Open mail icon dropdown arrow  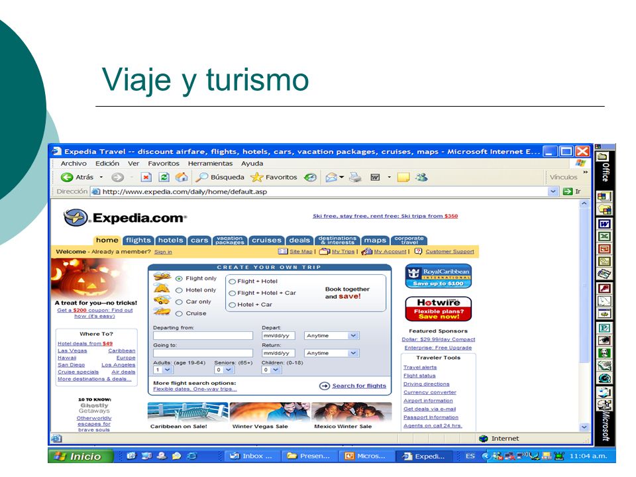click(342, 178)
